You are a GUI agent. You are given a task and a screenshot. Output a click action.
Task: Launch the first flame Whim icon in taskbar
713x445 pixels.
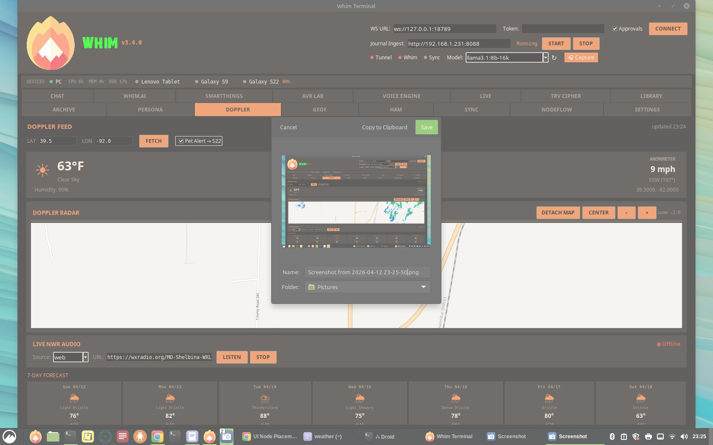36,436
